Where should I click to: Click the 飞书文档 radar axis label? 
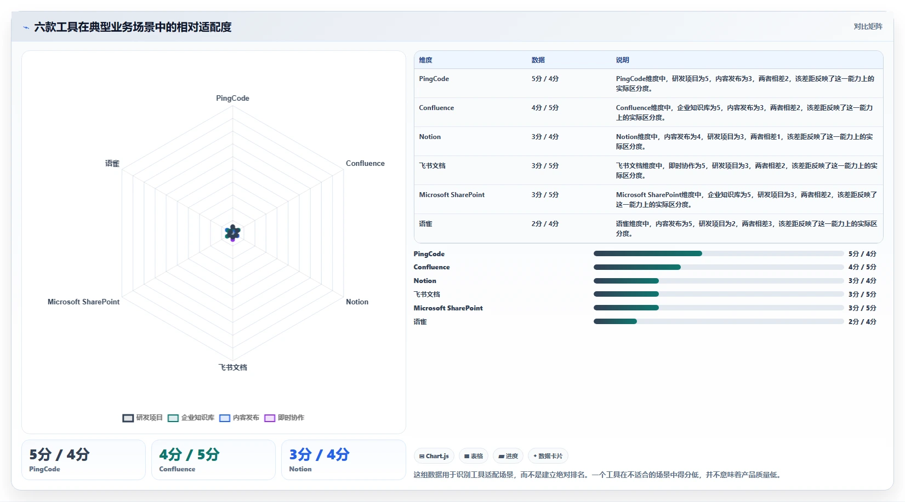pyautogui.click(x=232, y=367)
